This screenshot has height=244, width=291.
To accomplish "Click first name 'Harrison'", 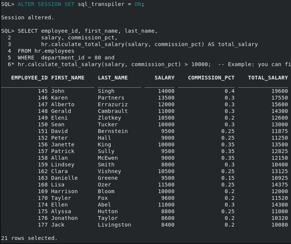I will pyautogui.click(x=65, y=192).
